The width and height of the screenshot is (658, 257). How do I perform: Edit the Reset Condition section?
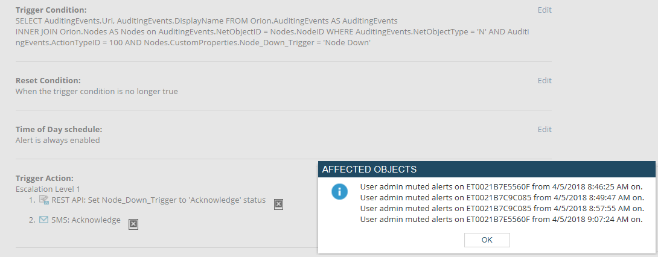[x=544, y=81]
